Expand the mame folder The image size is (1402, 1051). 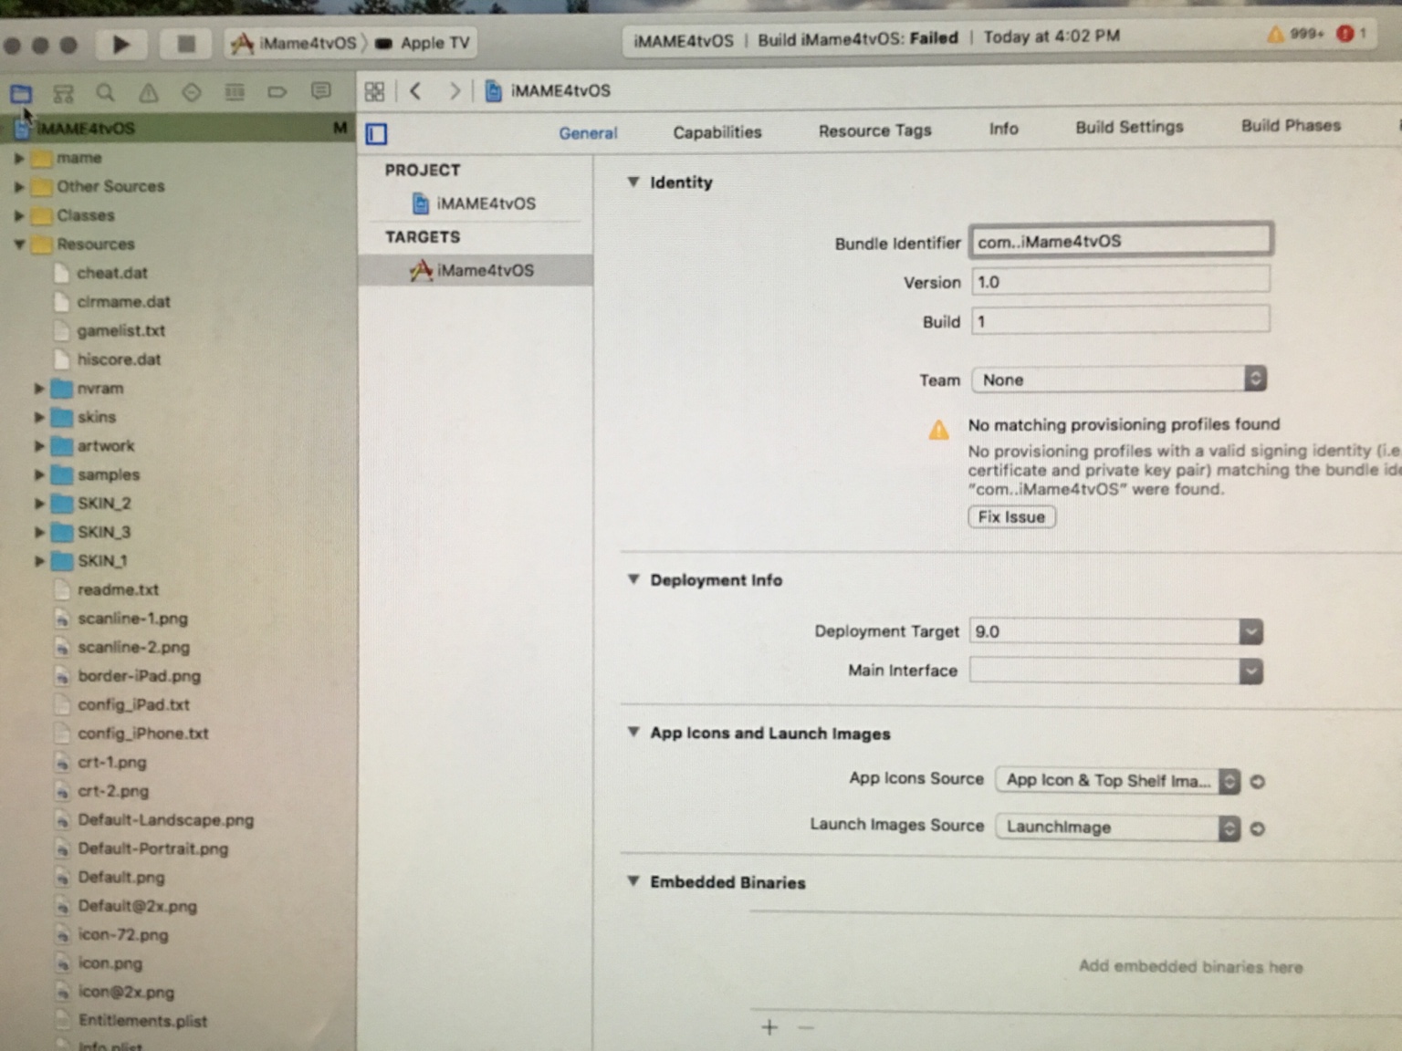[19, 158]
